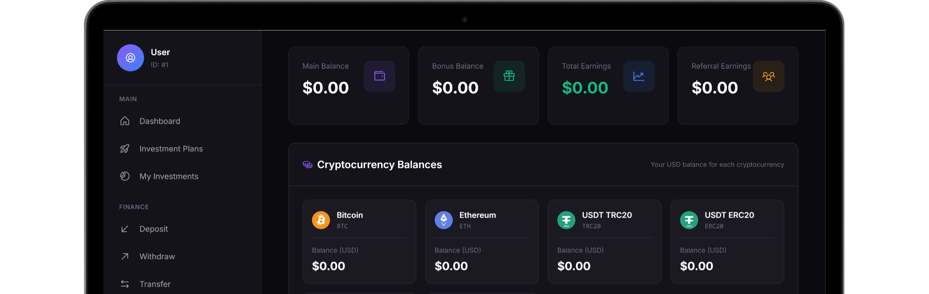Screen dimensions: 929x294
Task: Click the gift icon in Bonus Balance
Action: (509, 76)
